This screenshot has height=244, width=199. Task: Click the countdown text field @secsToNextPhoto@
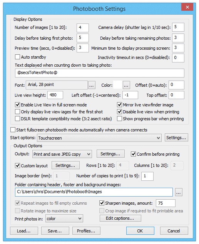[100, 73]
